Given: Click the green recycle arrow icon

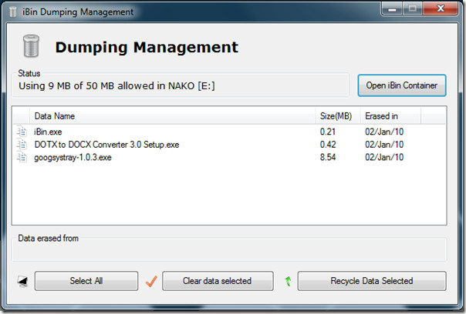Looking at the screenshot, I should (288, 281).
